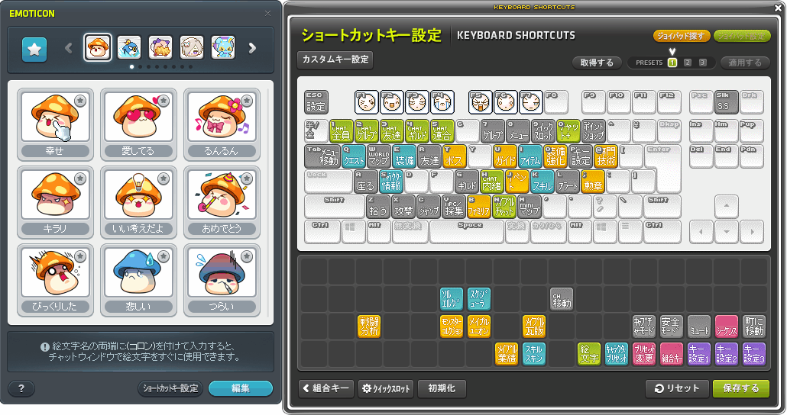787x415 pixels.
Task: Open the favorites star tab in Emoticon window
Action: (x=34, y=49)
